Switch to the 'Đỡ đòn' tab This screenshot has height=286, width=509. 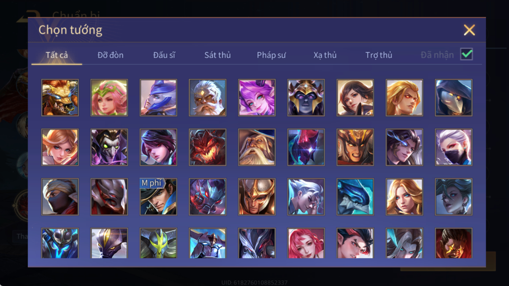(x=110, y=55)
